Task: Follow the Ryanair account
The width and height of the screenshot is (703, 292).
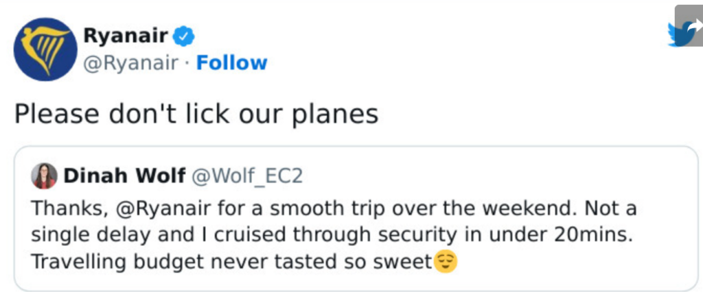Action: point(231,63)
